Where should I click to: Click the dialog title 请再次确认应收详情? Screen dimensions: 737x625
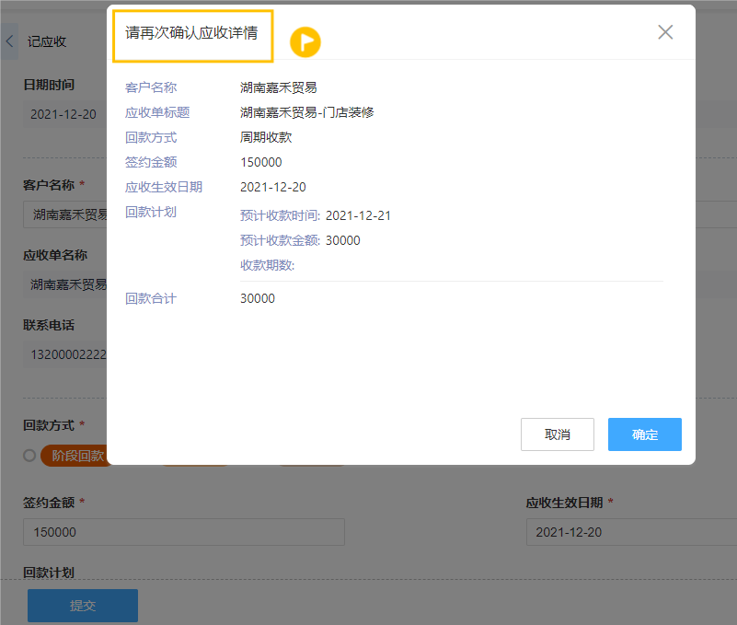coord(191,33)
